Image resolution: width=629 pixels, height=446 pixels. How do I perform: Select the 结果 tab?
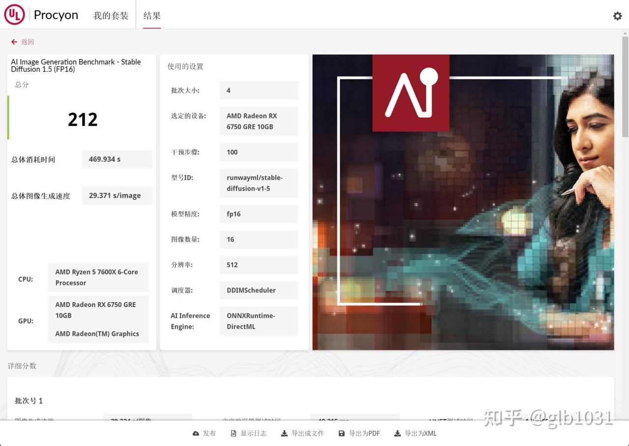coord(151,15)
